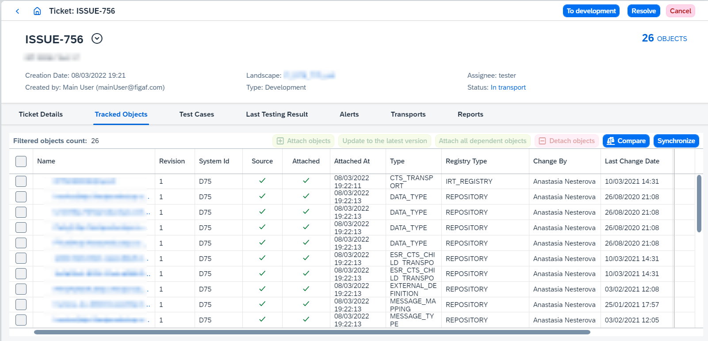This screenshot has height=341, width=708.
Task: Toggle the select-all header checkbox
Action: [x=21, y=161]
